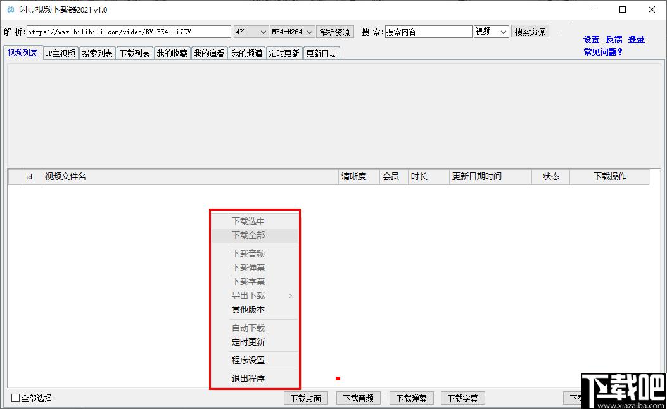Open the MP4-H264 format dropdown
This screenshot has width=667, height=409.
[x=292, y=32]
